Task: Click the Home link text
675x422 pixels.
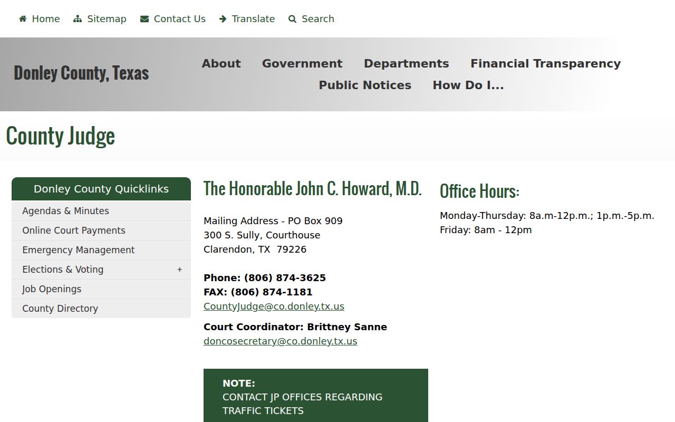Action: click(46, 19)
